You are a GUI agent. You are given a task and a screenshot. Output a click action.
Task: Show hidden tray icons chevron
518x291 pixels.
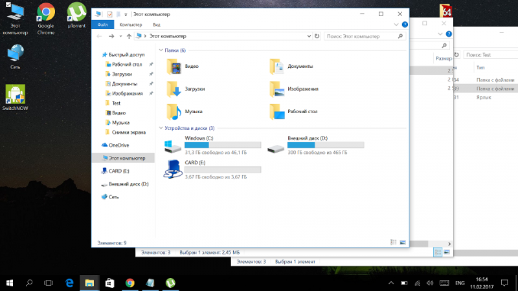[391, 283]
